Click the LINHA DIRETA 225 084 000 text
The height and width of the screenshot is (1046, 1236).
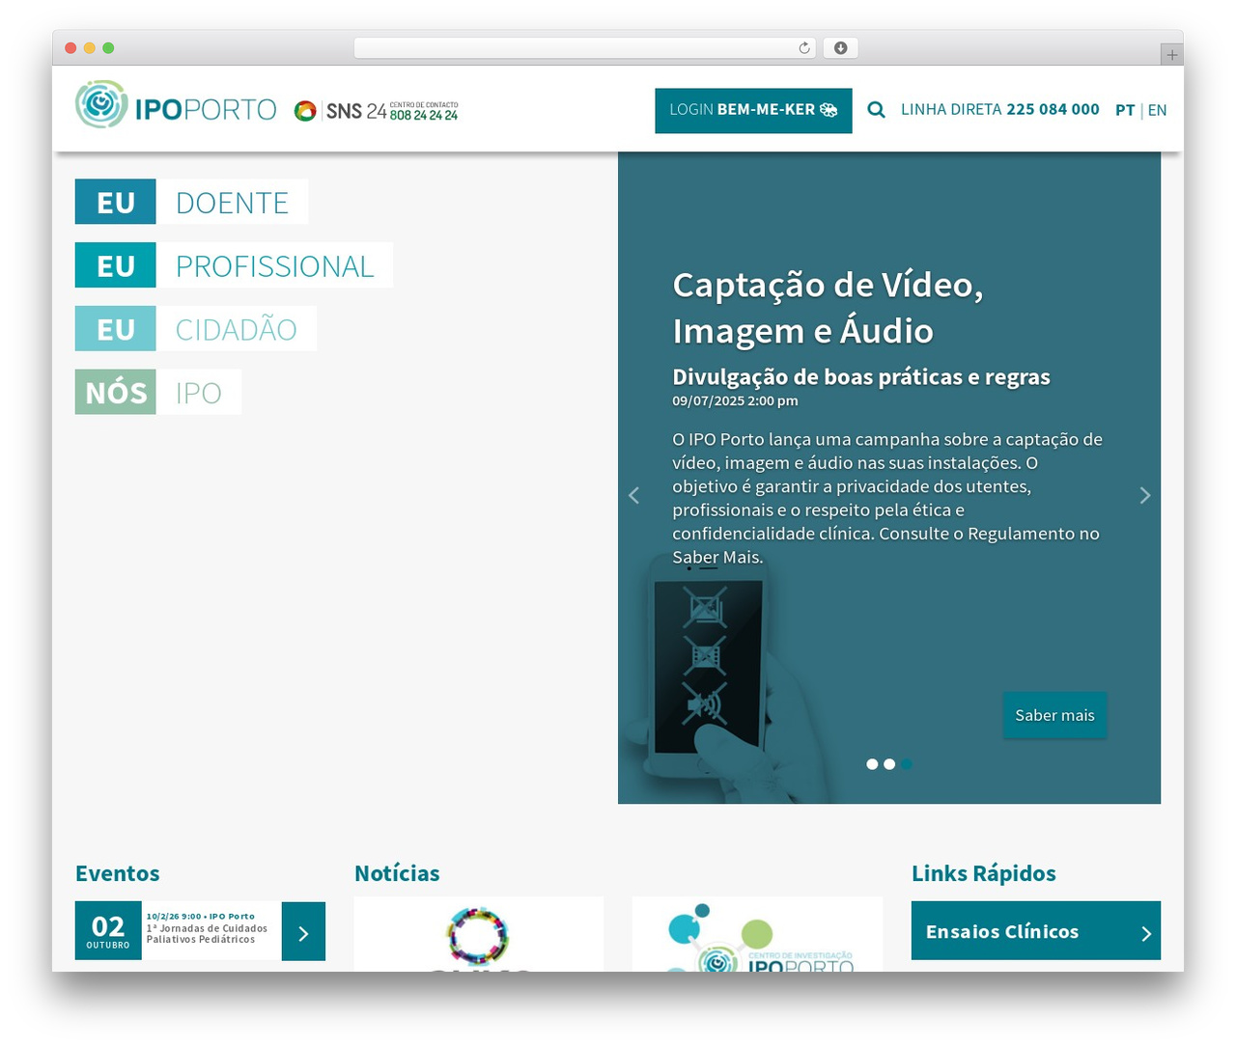pyautogui.click(x=1000, y=109)
